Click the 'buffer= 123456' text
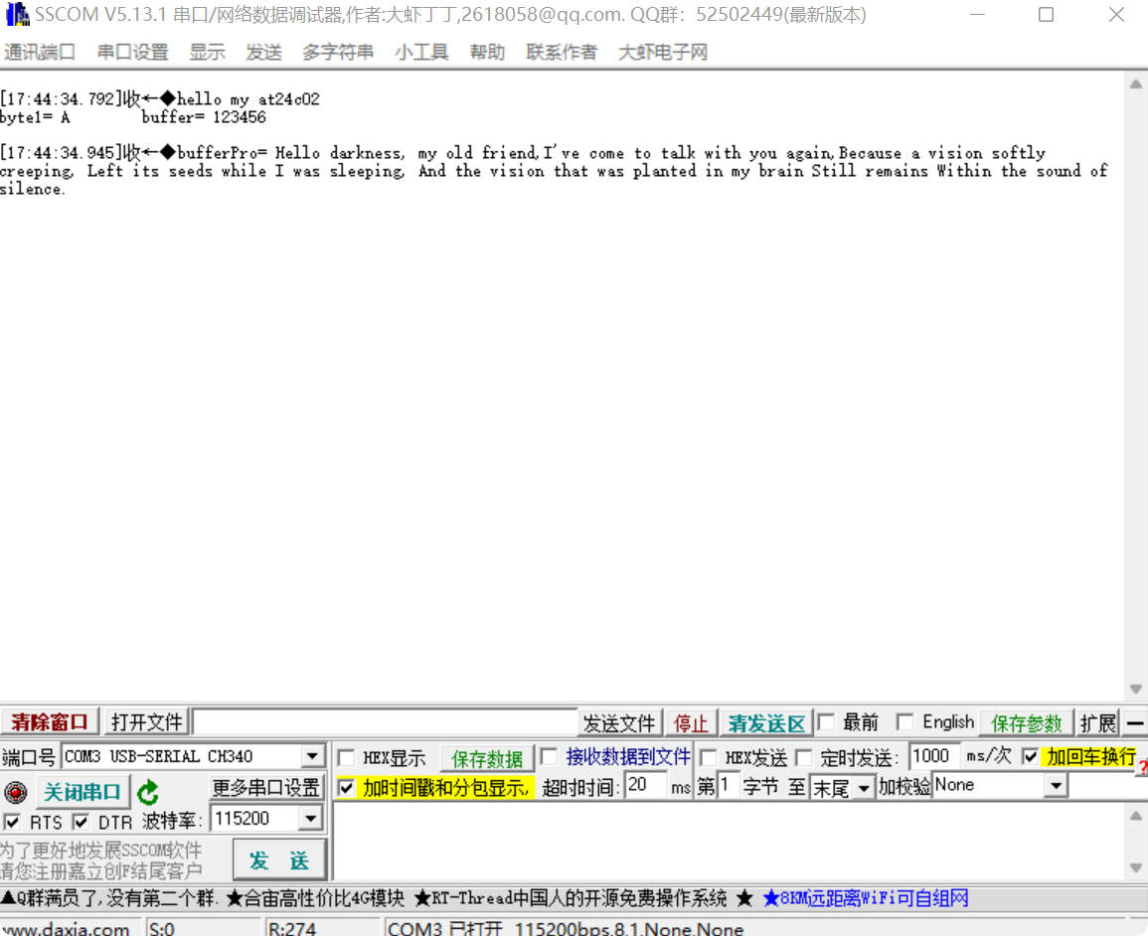 pos(204,117)
